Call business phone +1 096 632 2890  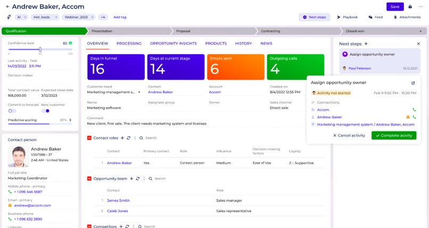pyautogui.click(x=28, y=219)
